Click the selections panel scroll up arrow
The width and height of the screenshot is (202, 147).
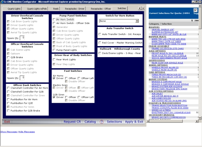click(x=200, y=6)
